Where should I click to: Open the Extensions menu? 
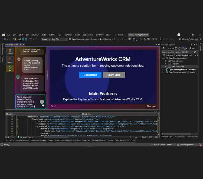(88, 35)
